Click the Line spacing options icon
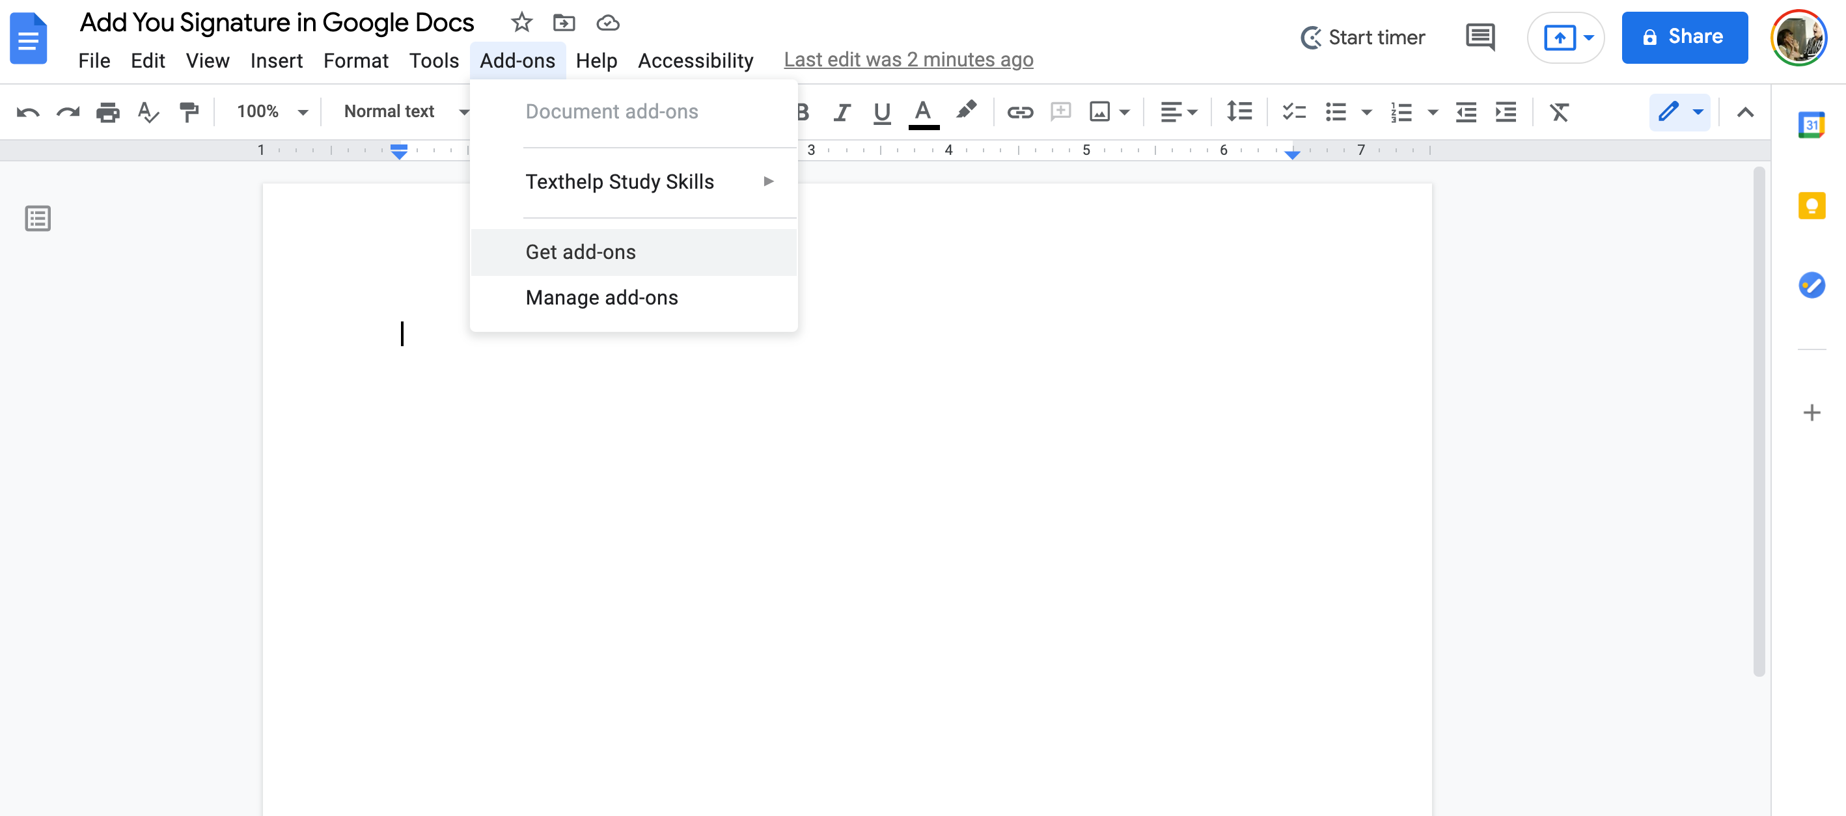Screen dimensions: 1846x816 point(1237,112)
